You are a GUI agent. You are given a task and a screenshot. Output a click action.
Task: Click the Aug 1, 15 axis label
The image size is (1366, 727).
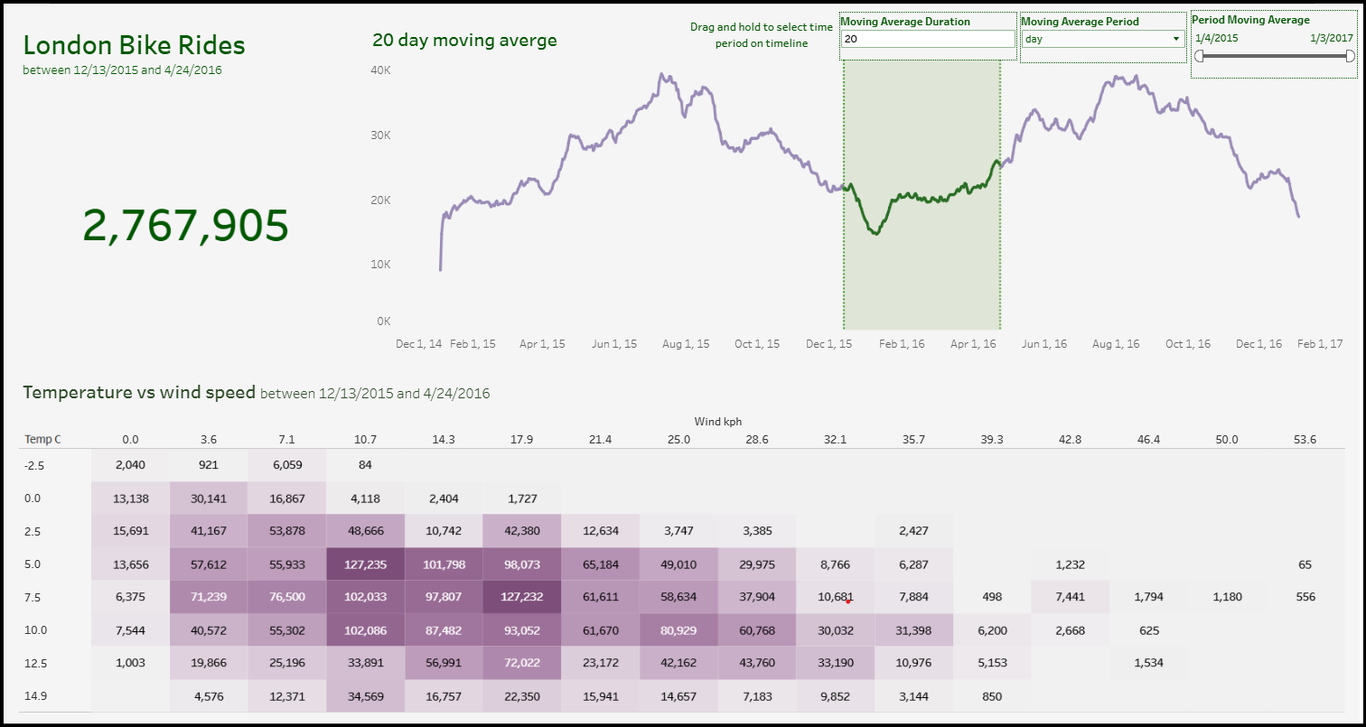pyautogui.click(x=686, y=344)
